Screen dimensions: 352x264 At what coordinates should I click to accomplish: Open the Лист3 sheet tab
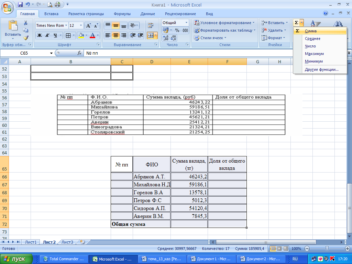click(x=67, y=242)
